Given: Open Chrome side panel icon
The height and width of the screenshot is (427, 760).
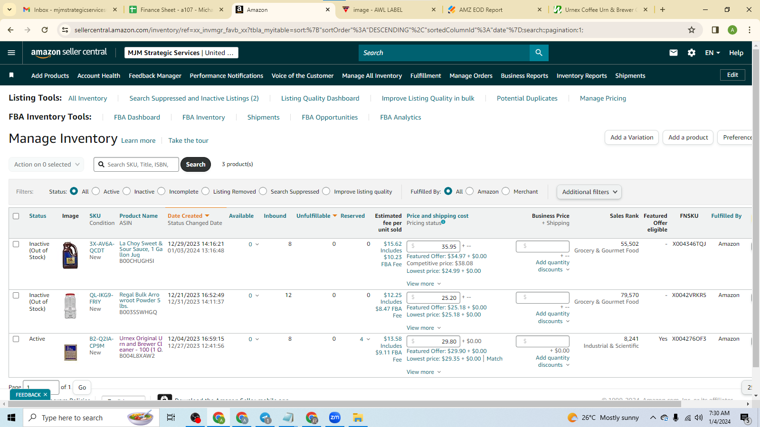Looking at the screenshot, I should [715, 30].
